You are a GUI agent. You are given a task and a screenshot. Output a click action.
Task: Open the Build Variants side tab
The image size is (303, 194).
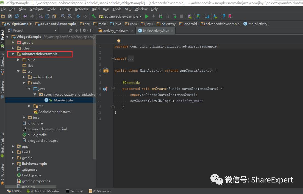point(2,145)
